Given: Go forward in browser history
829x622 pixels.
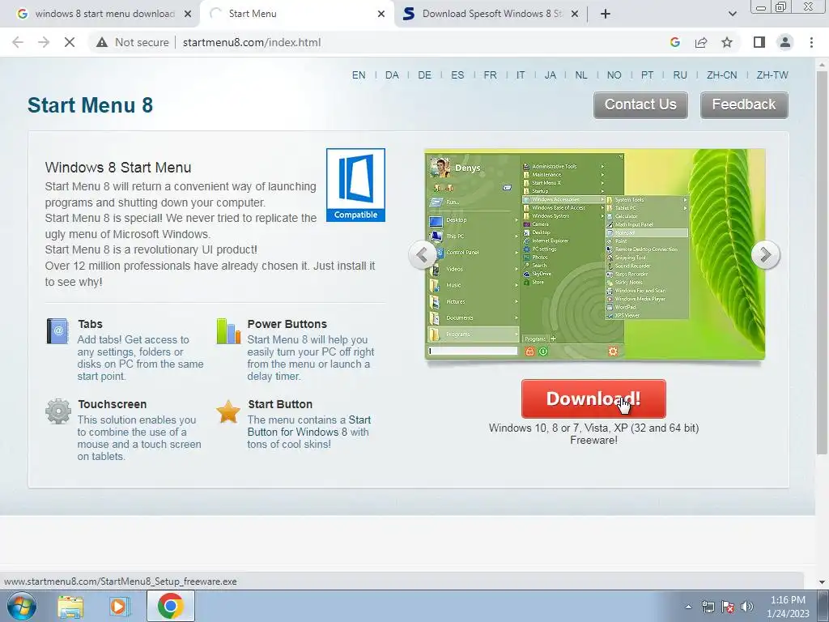Looking at the screenshot, I should point(44,42).
